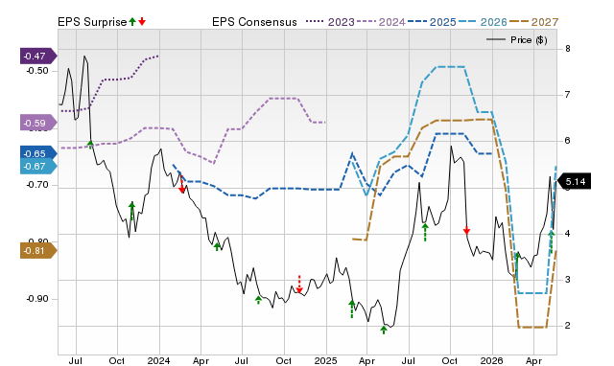Click the red down arrow in EPS Surprise legend

[x=142, y=22]
